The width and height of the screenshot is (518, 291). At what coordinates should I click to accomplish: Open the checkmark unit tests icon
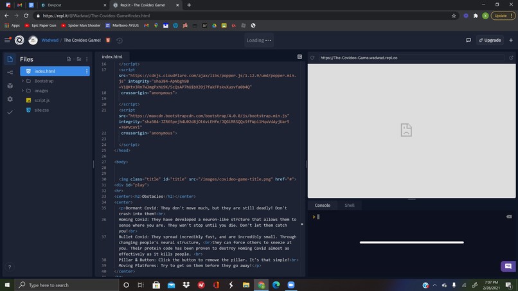(x=10, y=112)
